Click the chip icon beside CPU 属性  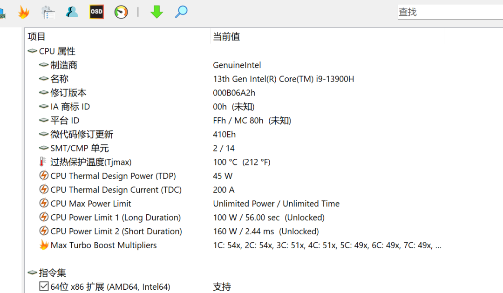(x=33, y=51)
